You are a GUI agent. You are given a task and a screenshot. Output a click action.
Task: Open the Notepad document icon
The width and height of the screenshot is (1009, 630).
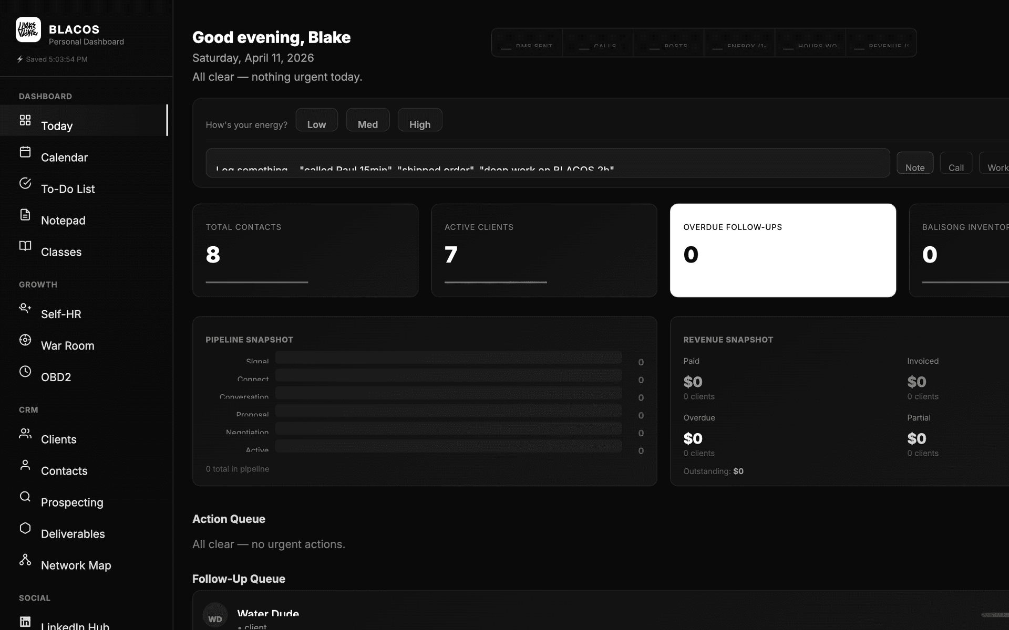coord(25,214)
